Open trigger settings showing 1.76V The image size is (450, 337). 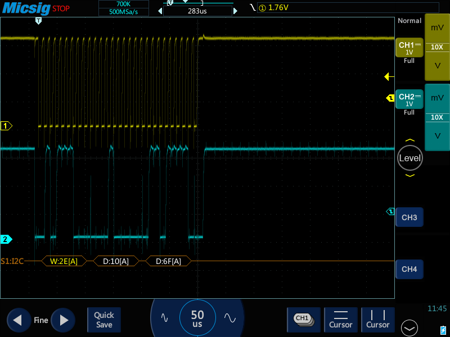point(348,7)
